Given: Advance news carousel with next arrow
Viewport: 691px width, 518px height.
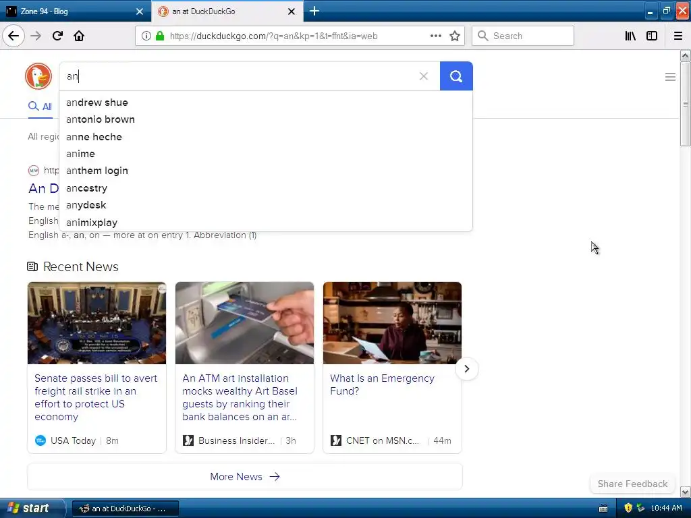Looking at the screenshot, I should click(x=467, y=369).
